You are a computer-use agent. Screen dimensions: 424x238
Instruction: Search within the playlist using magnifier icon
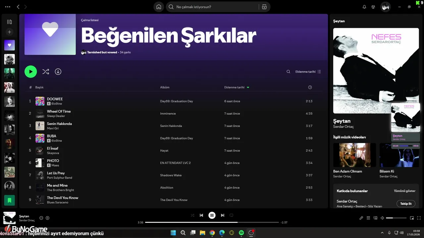tap(289, 72)
